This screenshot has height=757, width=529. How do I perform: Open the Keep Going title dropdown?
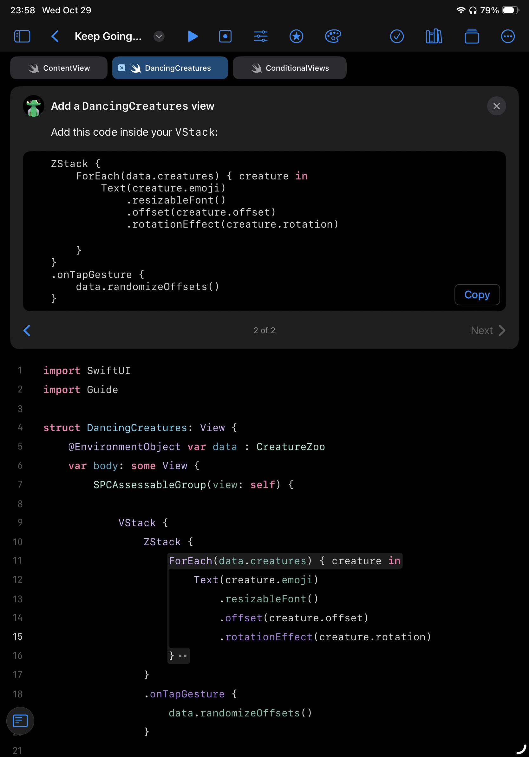159,36
